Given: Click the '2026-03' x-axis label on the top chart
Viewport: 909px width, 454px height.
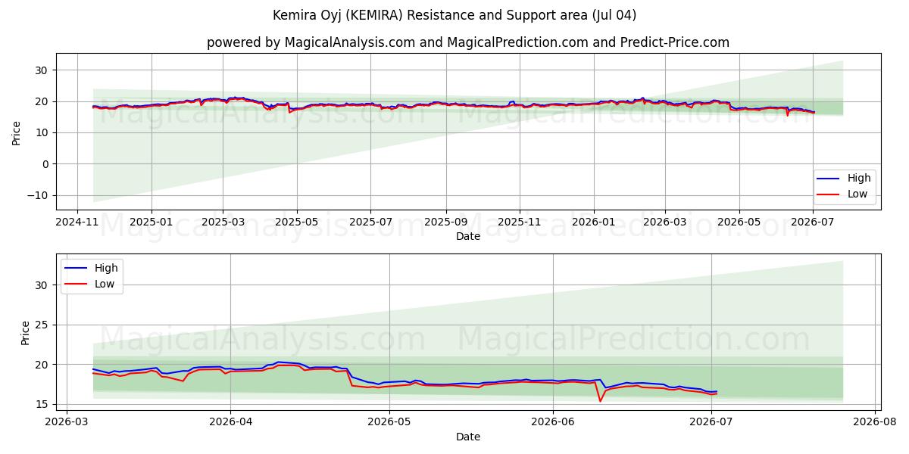Looking at the screenshot, I should click(665, 223).
